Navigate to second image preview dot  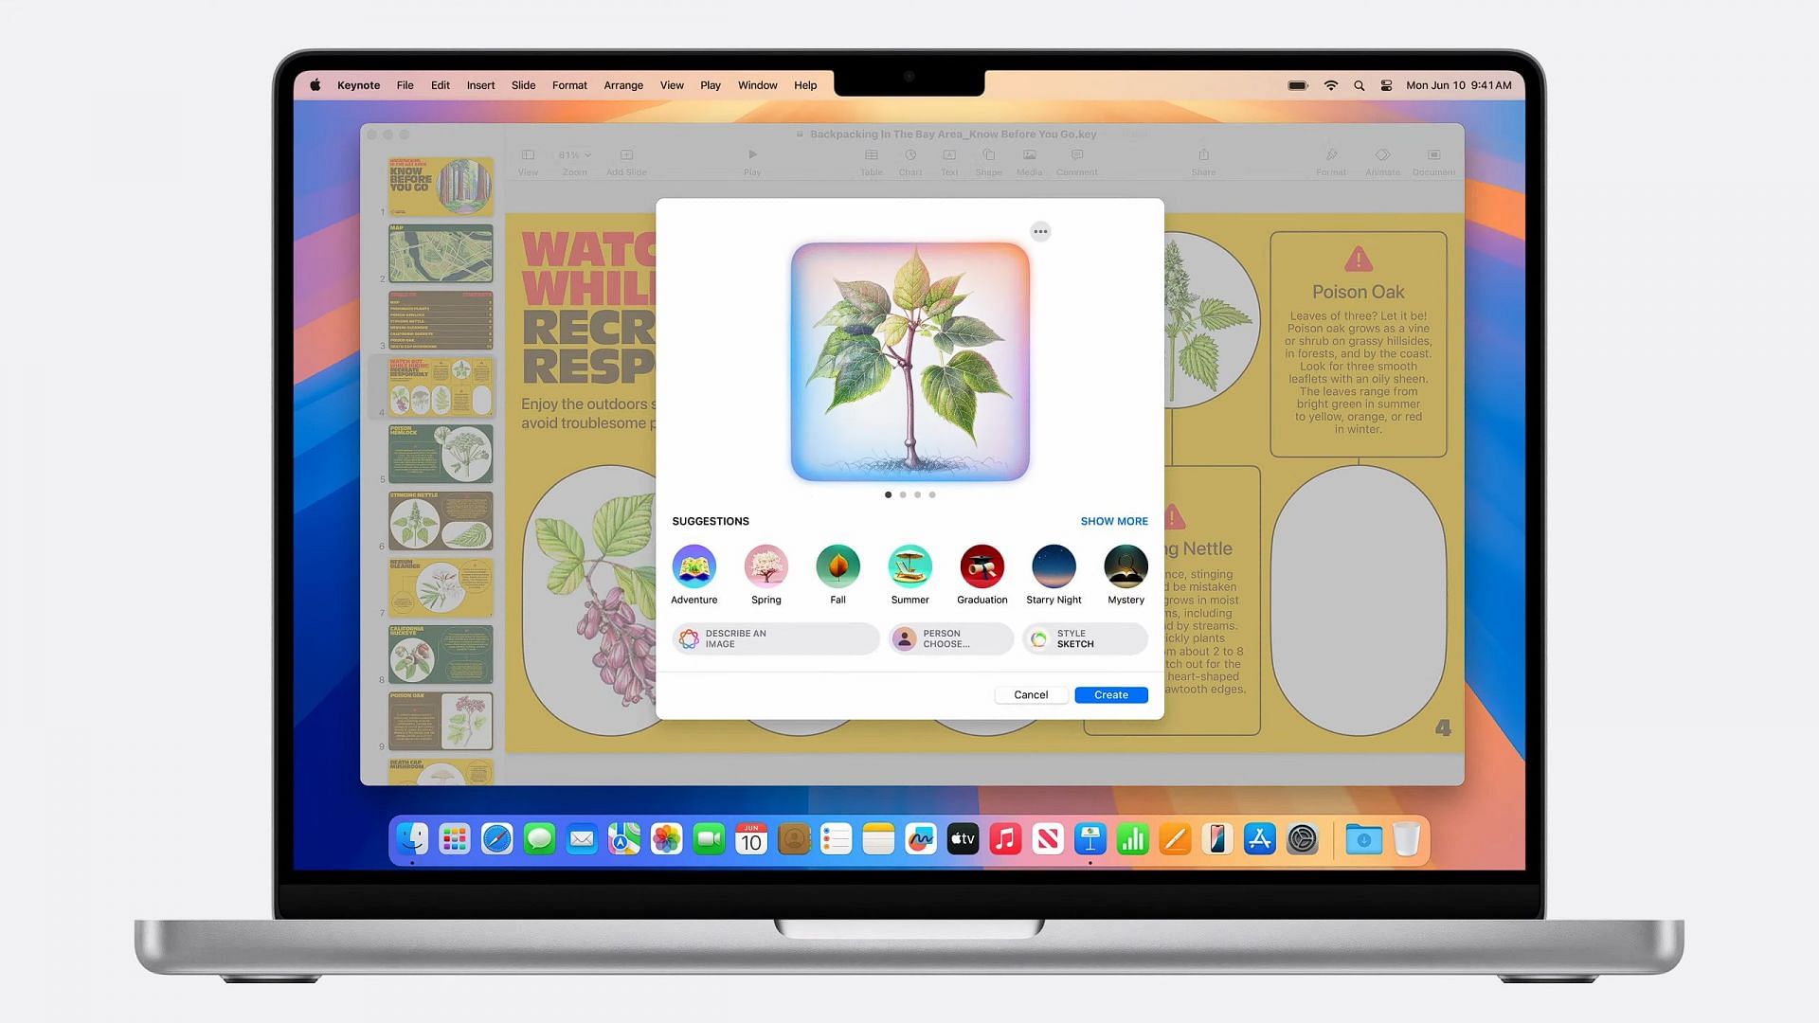click(x=902, y=494)
